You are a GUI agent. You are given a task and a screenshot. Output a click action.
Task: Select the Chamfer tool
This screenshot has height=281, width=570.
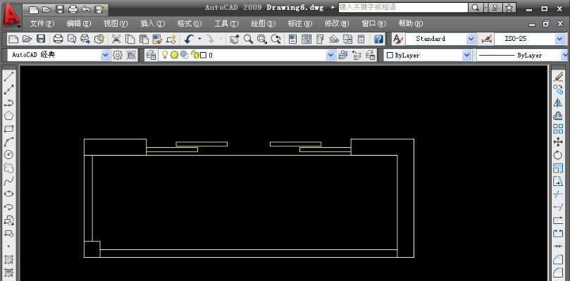[558, 260]
